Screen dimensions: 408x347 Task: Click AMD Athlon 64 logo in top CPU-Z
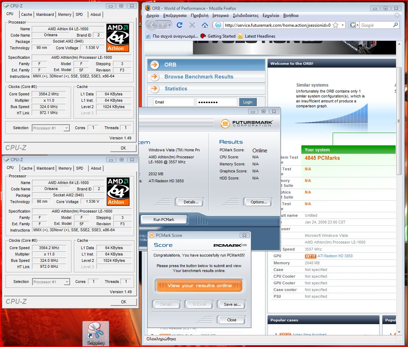(118, 37)
